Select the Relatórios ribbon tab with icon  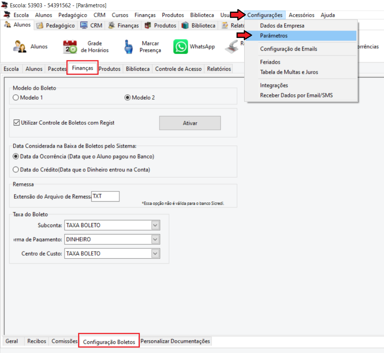(232, 25)
